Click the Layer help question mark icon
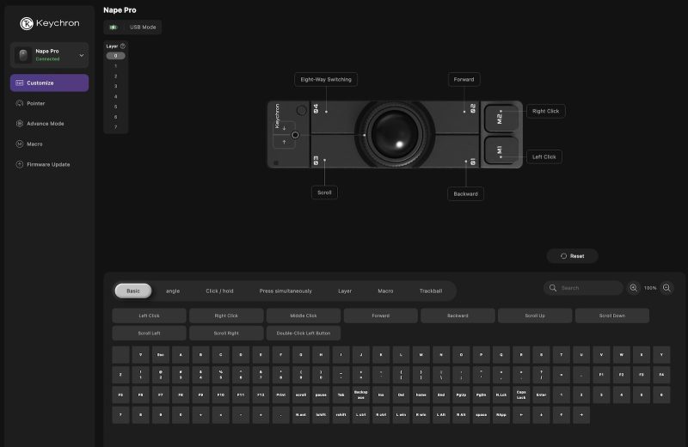The width and height of the screenshot is (688, 447). click(123, 46)
